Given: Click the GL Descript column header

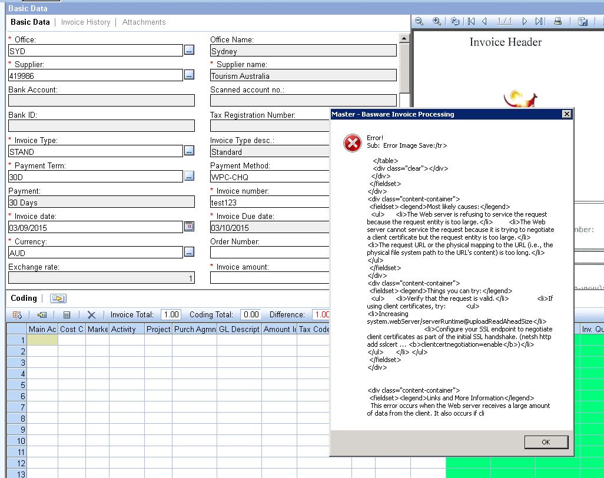Looking at the screenshot, I should click(239, 329).
